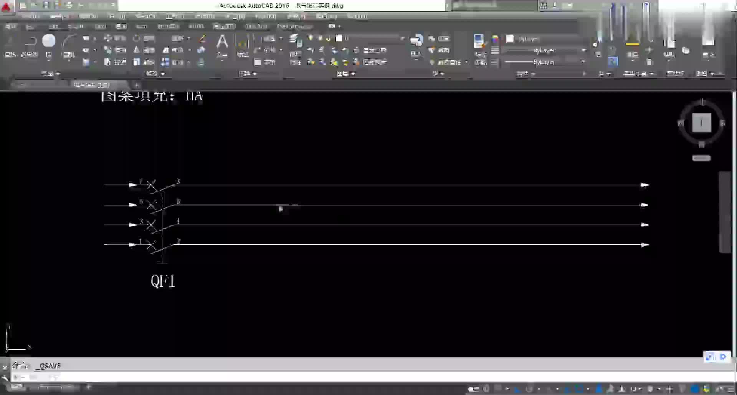Select the open drawing file tab
737x395 pixels.
click(91, 85)
